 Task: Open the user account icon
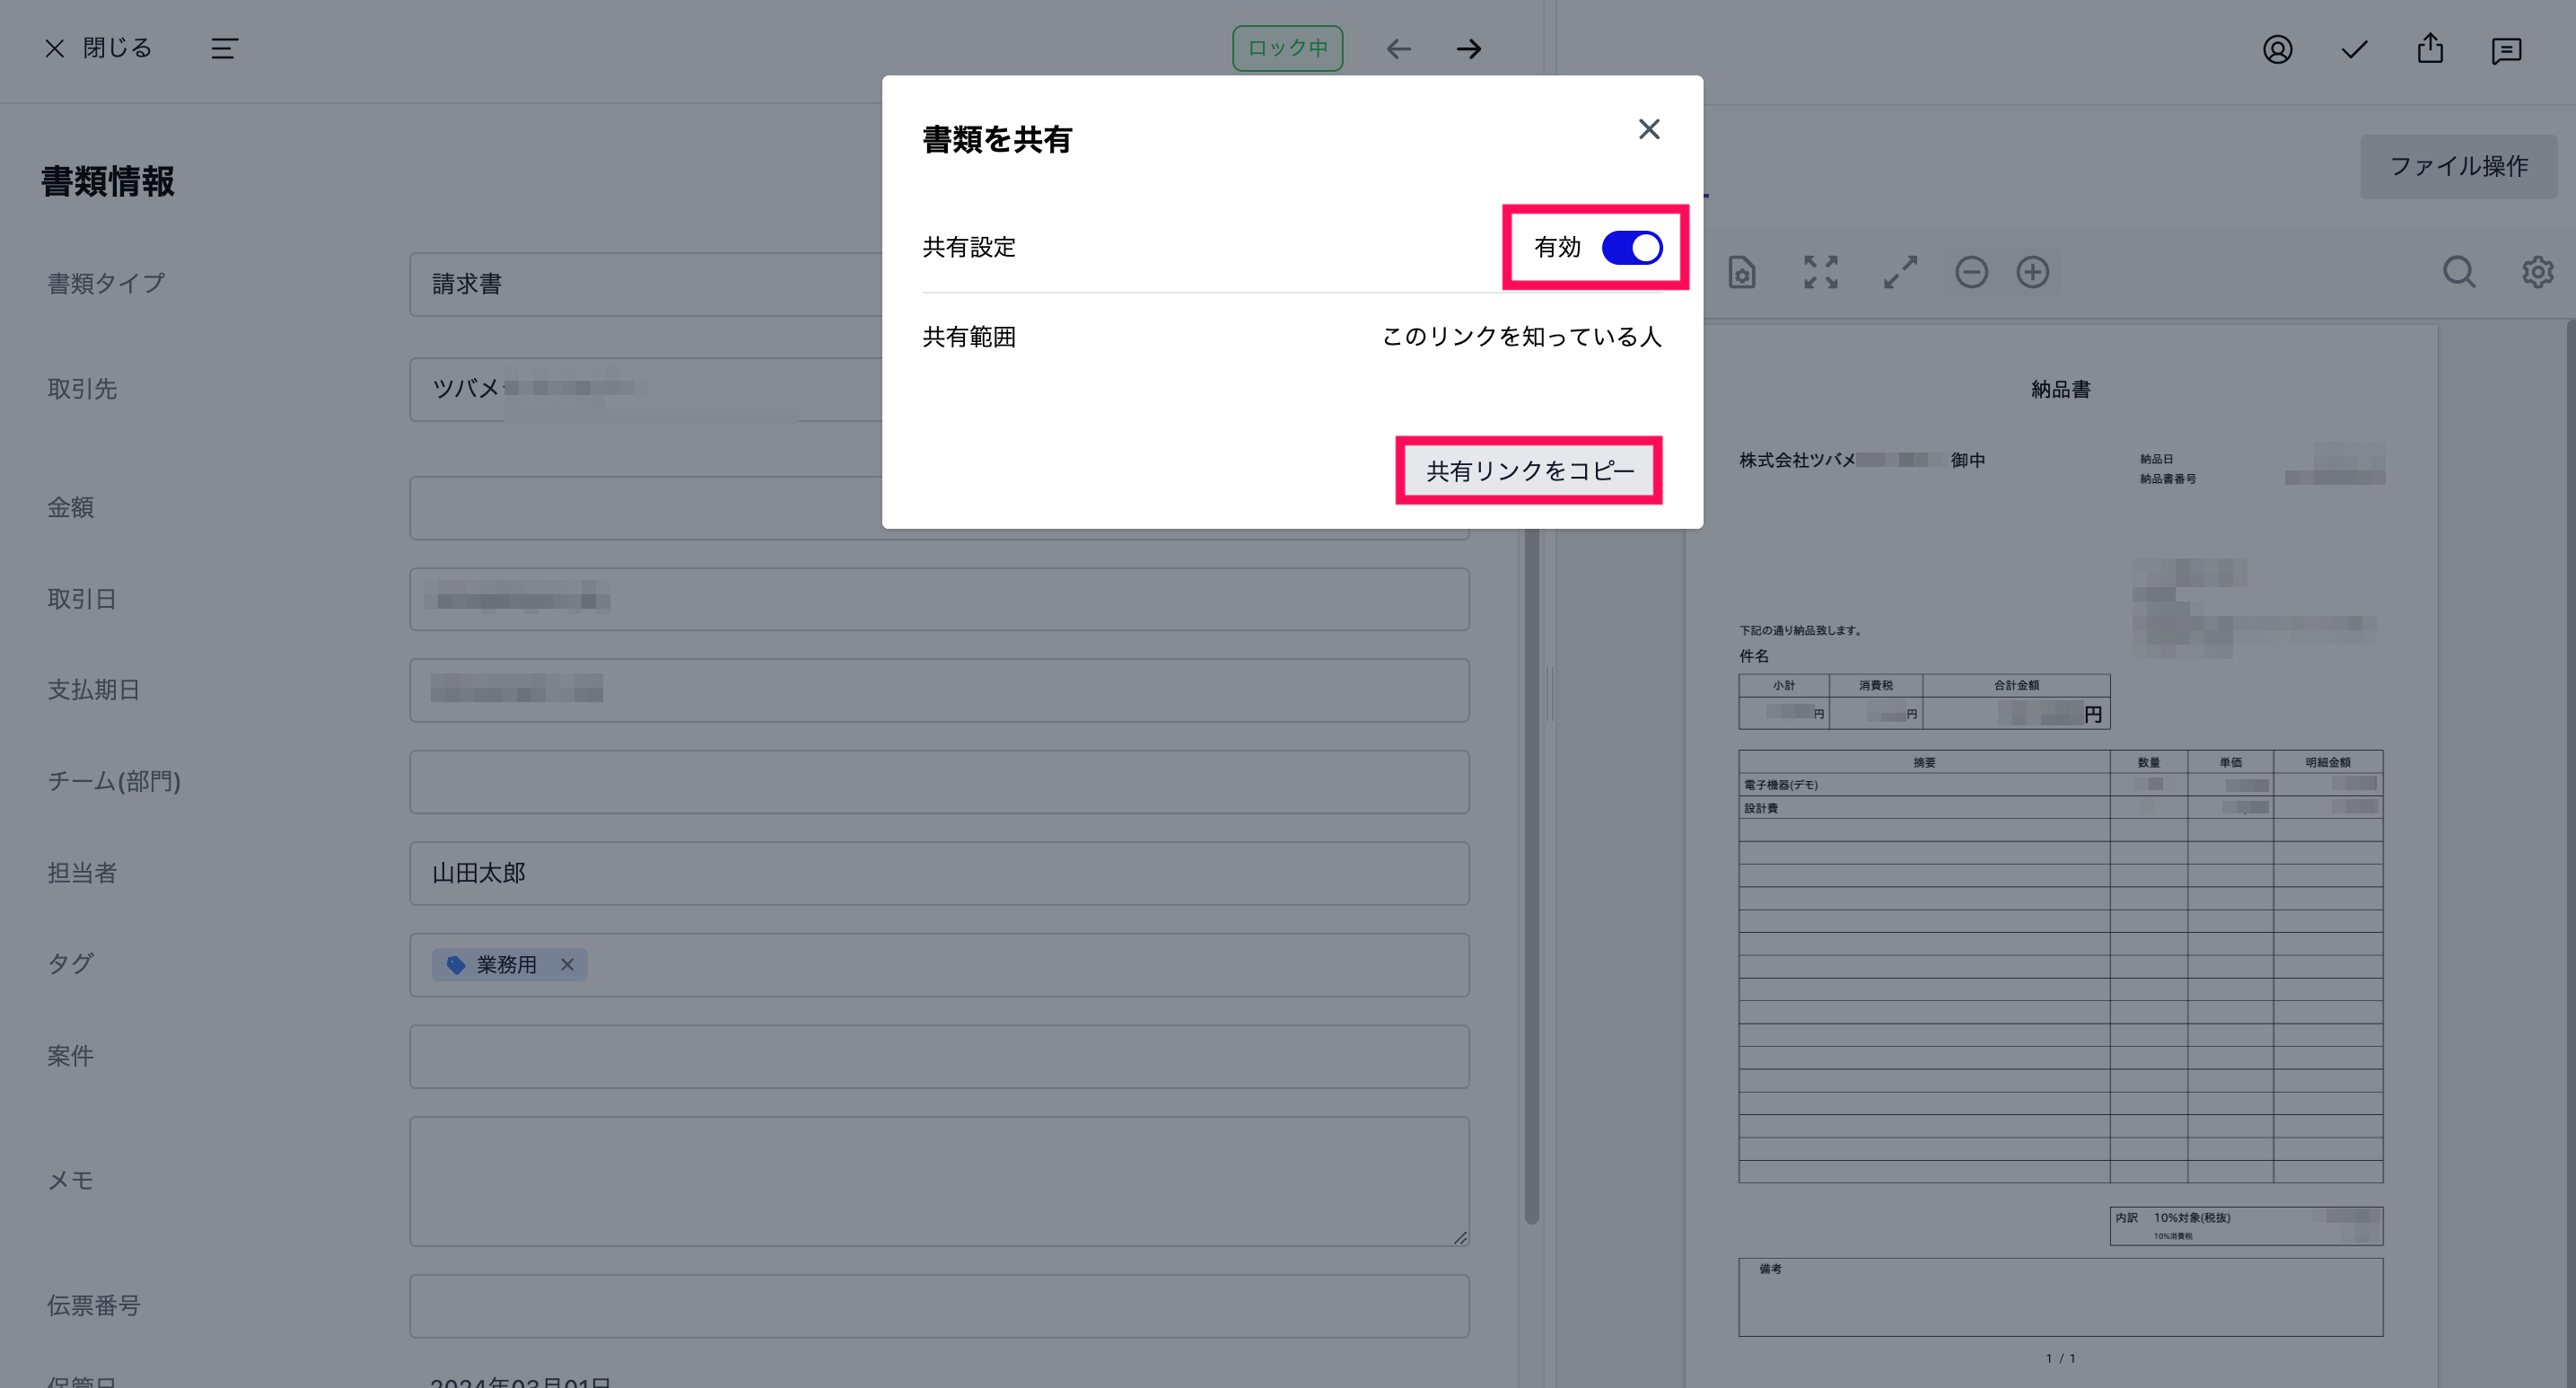pyautogui.click(x=2277, y=50)
